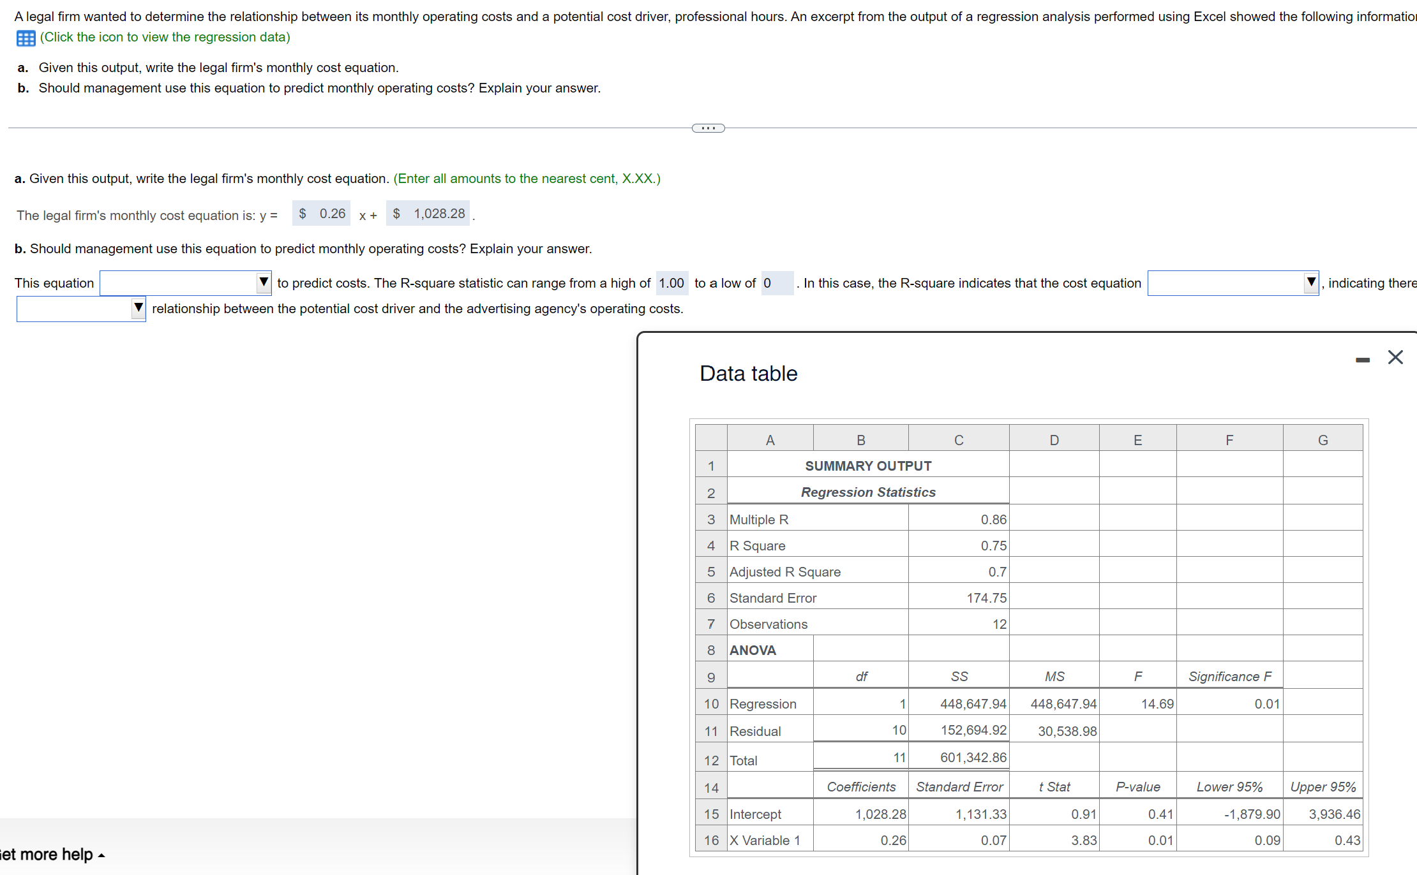Click the intercept field showing 1,028.28
The height and width of the screenshot is (875, 1417).
[428, 213]
